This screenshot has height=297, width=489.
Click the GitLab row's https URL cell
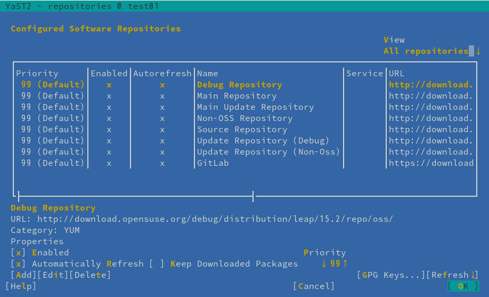431,163
